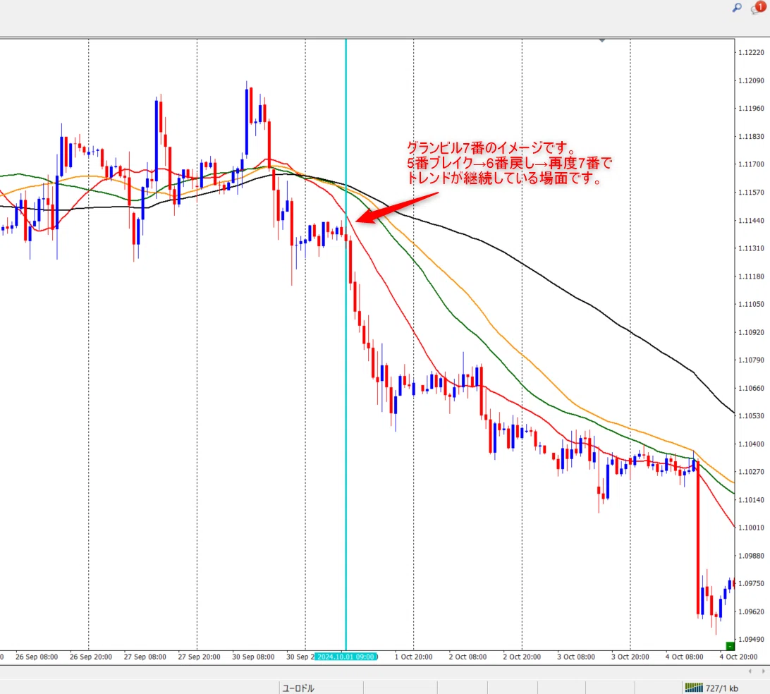Screen dimensions: 770x694
Task: Click the 1.09880 price label
Action: pyautogui.click(x=752, y=556)
